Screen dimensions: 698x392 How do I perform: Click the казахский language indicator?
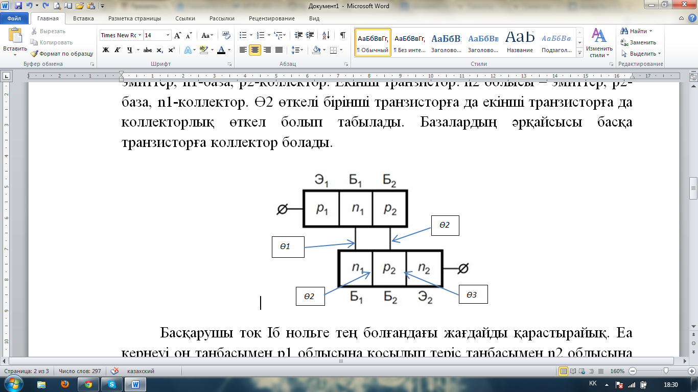141,371
